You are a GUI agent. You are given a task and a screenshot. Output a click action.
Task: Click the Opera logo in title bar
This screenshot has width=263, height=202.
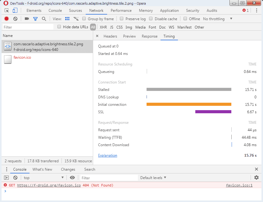point(6,3)
